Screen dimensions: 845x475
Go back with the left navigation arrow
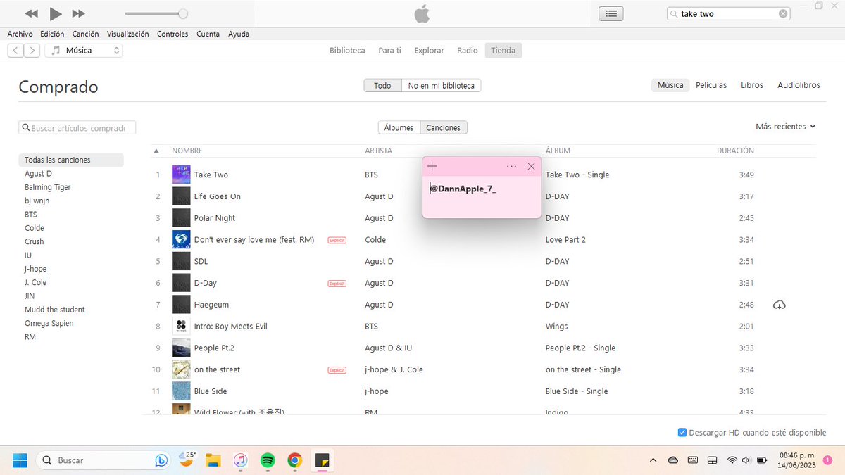click(15, 51)
